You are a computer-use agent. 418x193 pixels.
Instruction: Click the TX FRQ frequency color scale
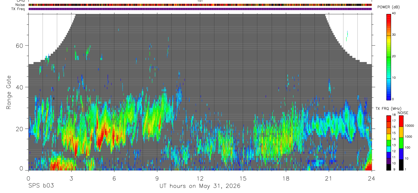click(388, 143)
